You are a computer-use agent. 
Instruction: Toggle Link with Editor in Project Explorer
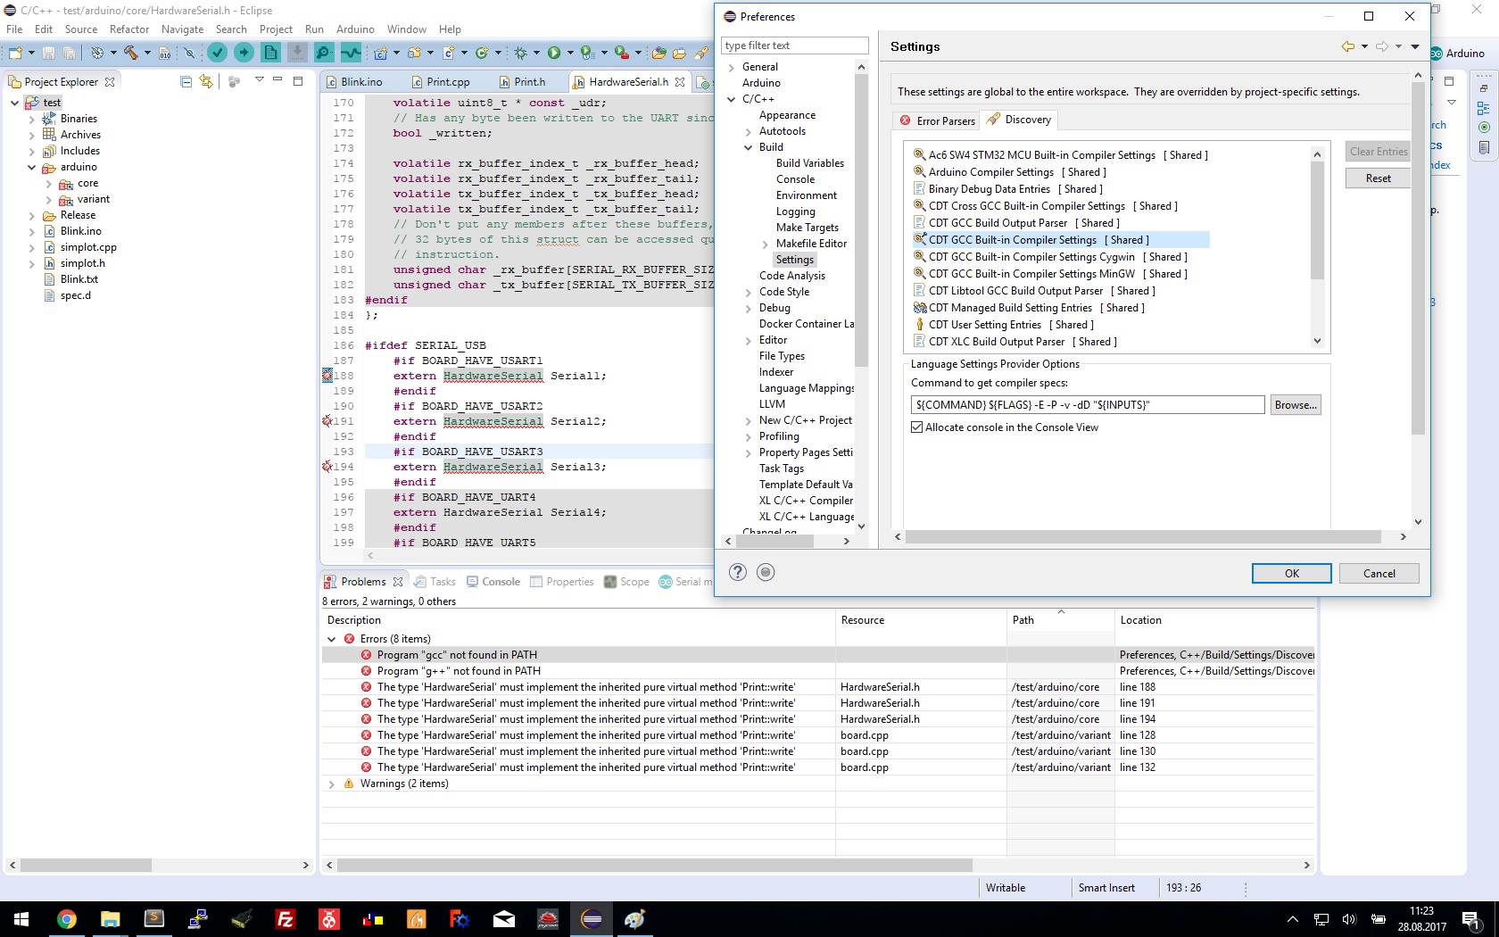(206, 81)
